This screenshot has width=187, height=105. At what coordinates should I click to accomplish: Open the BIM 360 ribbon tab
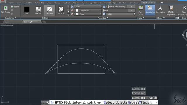[122, 3]
